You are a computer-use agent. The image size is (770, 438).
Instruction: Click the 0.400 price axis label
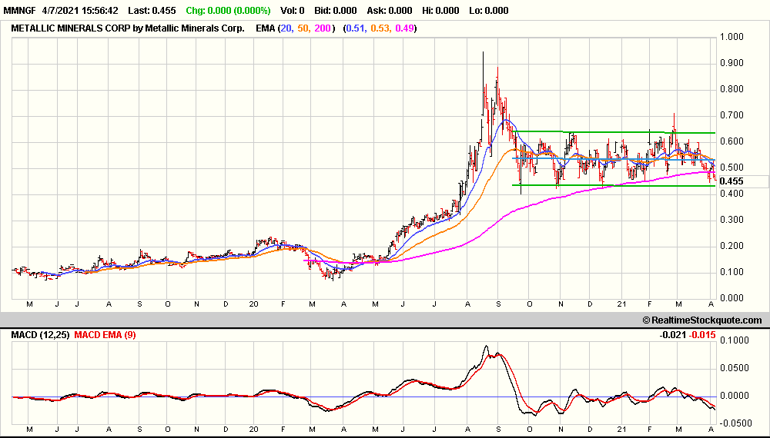pyautogui.click(x=731, y=194)
